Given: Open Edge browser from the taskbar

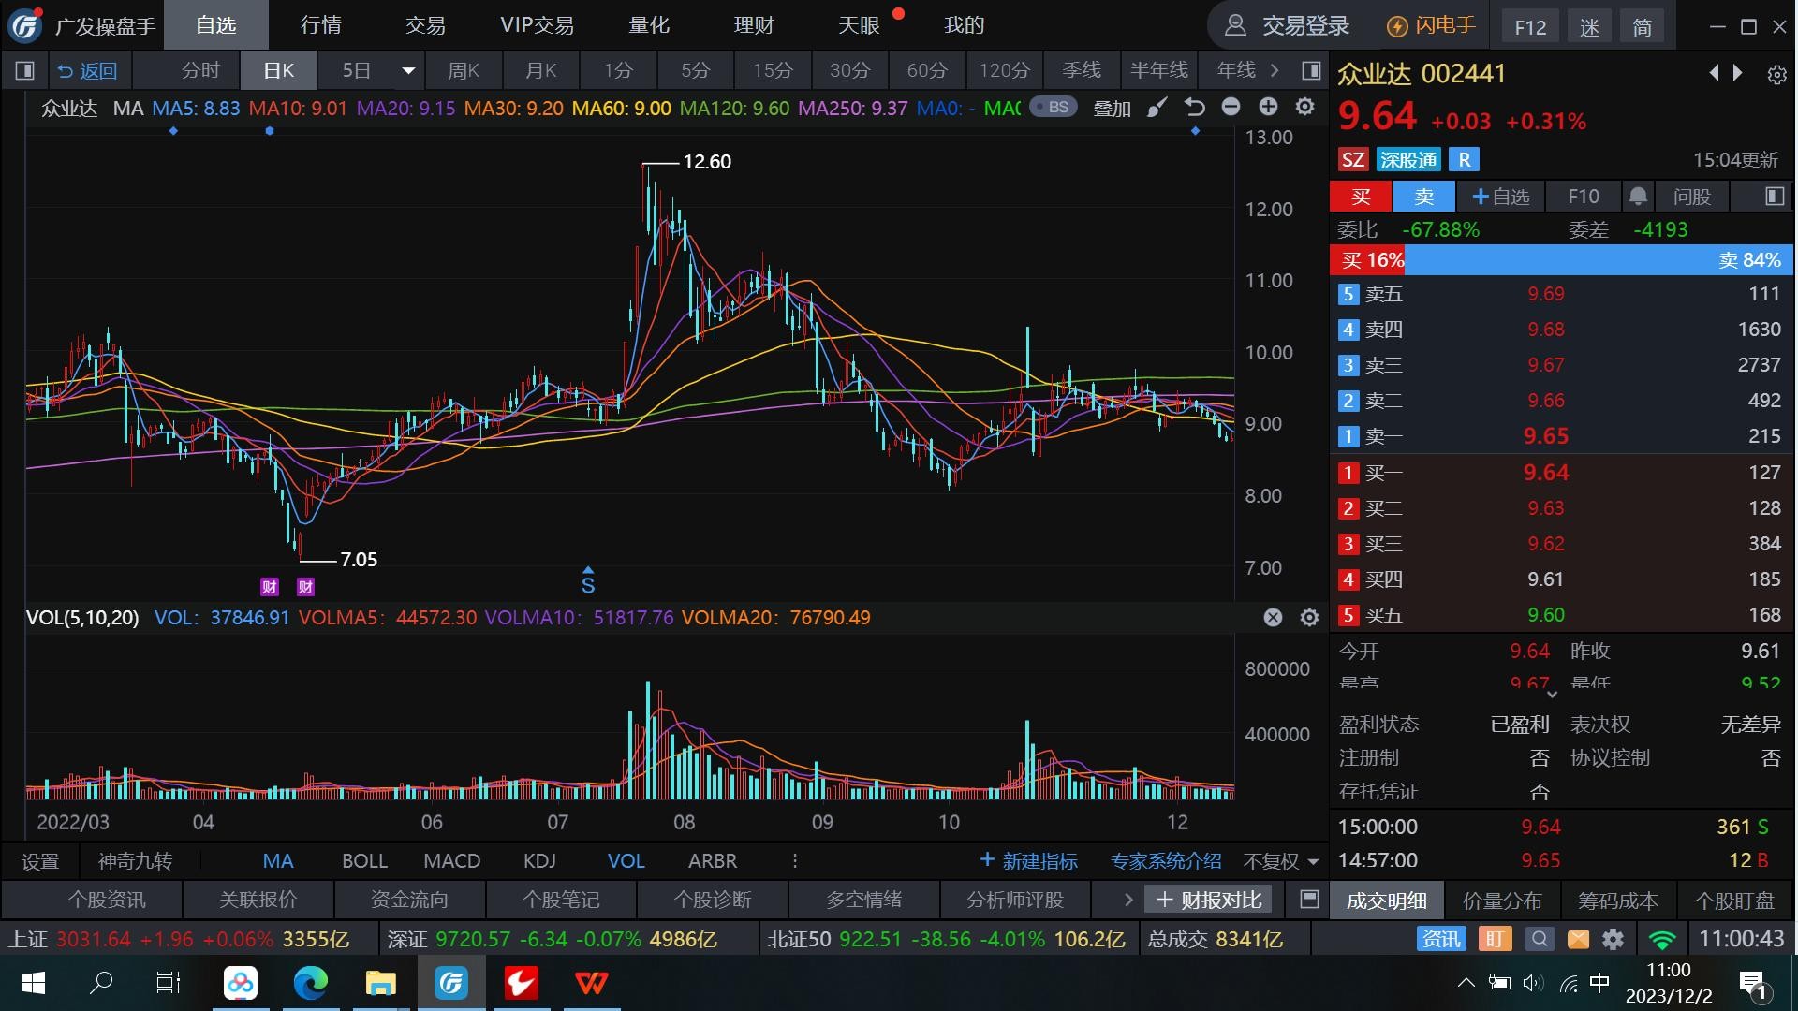Looking at the screenshot, I should [311, 983].
